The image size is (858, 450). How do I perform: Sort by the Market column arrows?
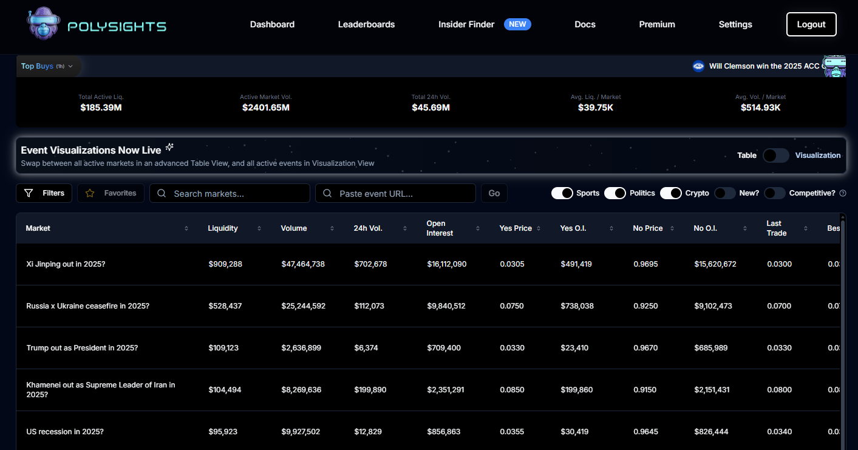coord(186,228)
